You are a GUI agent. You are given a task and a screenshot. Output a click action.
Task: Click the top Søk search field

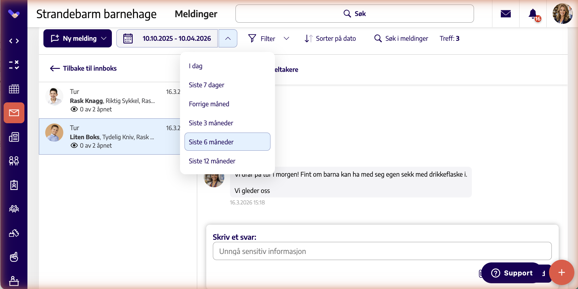click(x=355, y=14)
